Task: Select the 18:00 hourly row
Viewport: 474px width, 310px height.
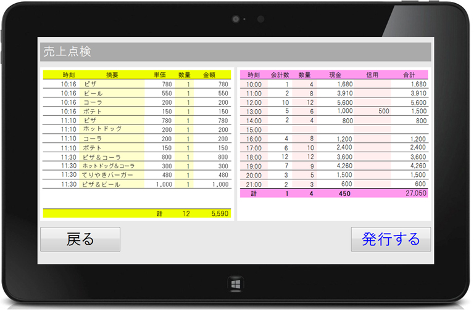Action: (x=334, y=157)
